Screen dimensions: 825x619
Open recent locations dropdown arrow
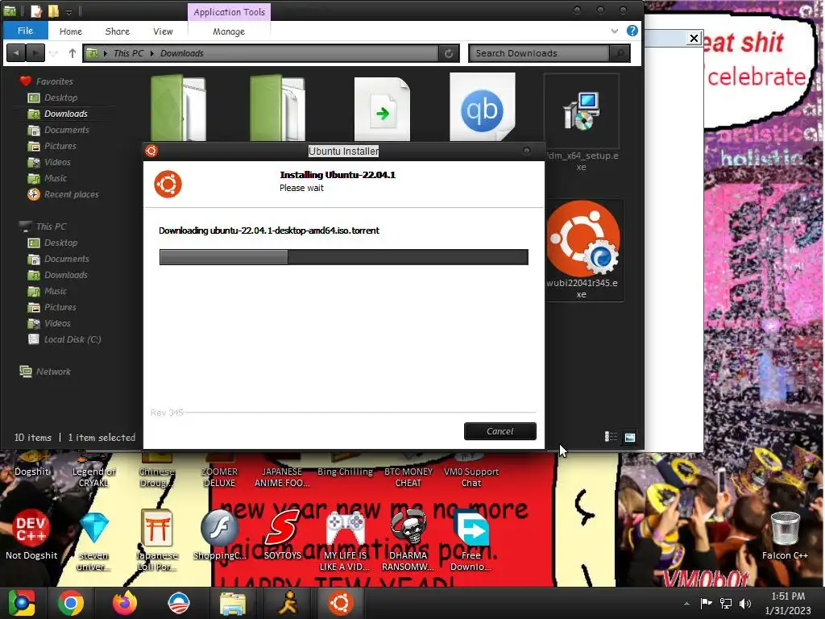click(x=54, y=53)
